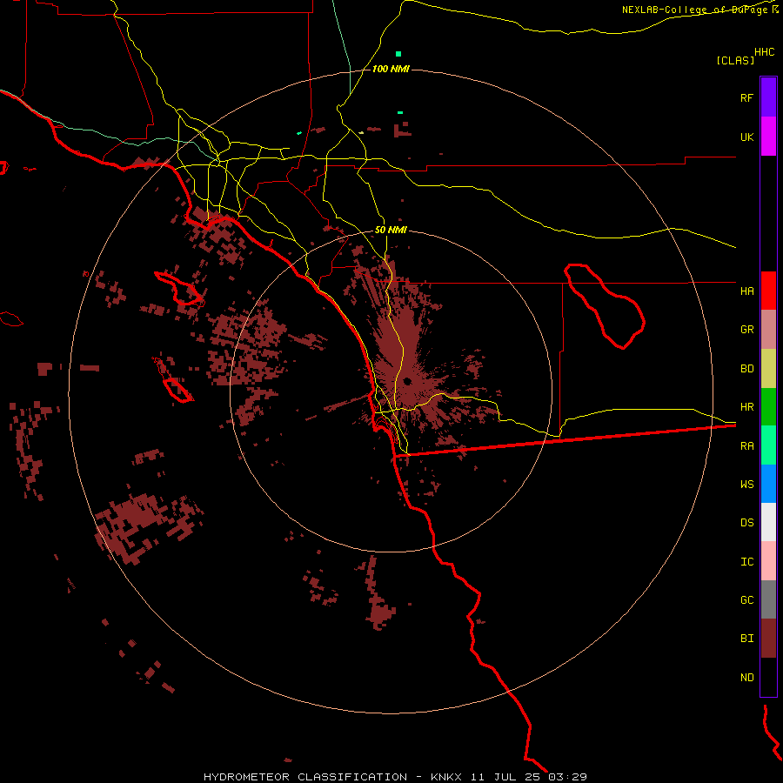Click the IC light pink swatch
The width and height of the screenshot is (783, 783).
pyautogui.click(x=768, y=561)
